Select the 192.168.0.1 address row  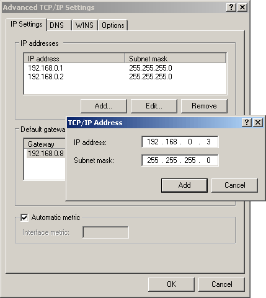tap(125, 68)
